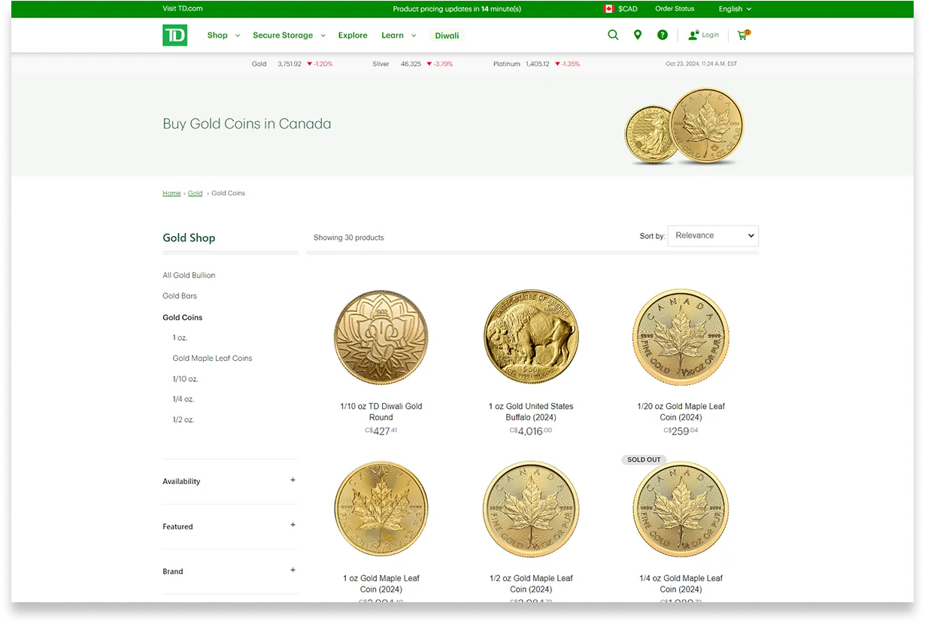Click the Platinum spot price 1,405.12
This screenshot has height=624, width=925.
click(x=538, y=64)
